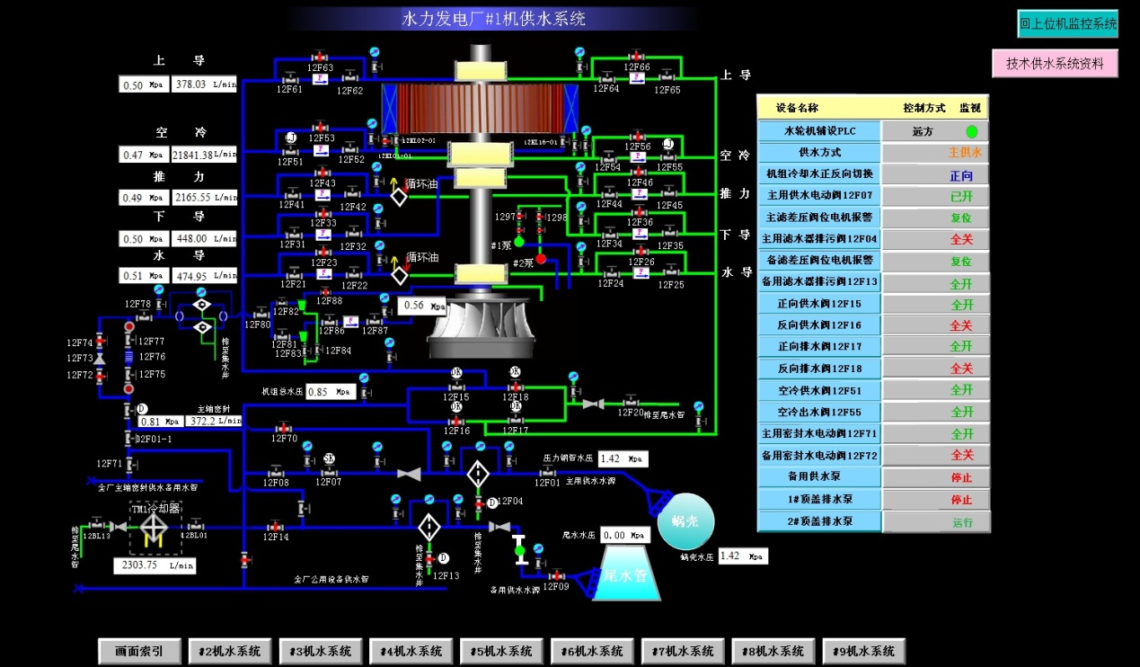1140x667 pixels.
Task: Toggle 反向供水阀12F16 全关 status
Action: (936, 325)
